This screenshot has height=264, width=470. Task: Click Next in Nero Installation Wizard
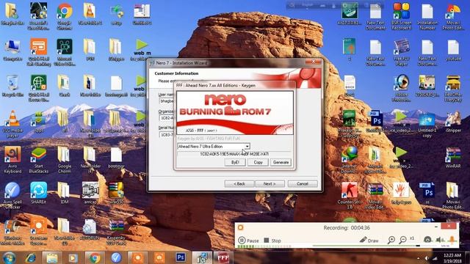(x=270, y=184)
